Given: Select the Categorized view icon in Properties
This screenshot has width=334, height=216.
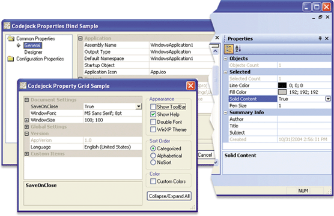Looking at the screenshot, I should [229, 49].
